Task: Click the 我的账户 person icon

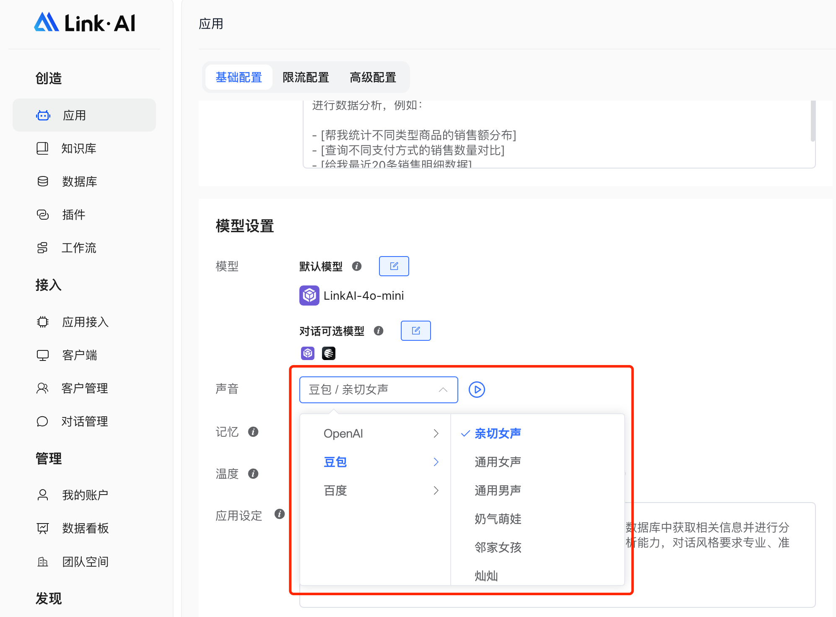Action: (43, 495)
